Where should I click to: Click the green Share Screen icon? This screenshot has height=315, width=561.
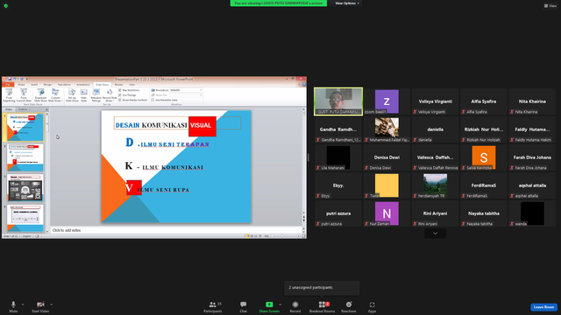point(269,304)
